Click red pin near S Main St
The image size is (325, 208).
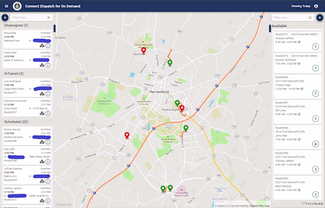point(127,136)
